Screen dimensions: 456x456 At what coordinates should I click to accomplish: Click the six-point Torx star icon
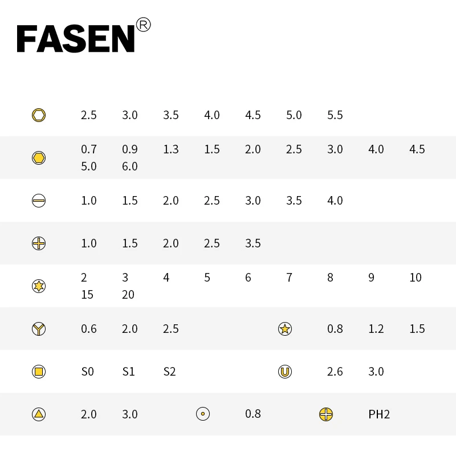(39, 286)
